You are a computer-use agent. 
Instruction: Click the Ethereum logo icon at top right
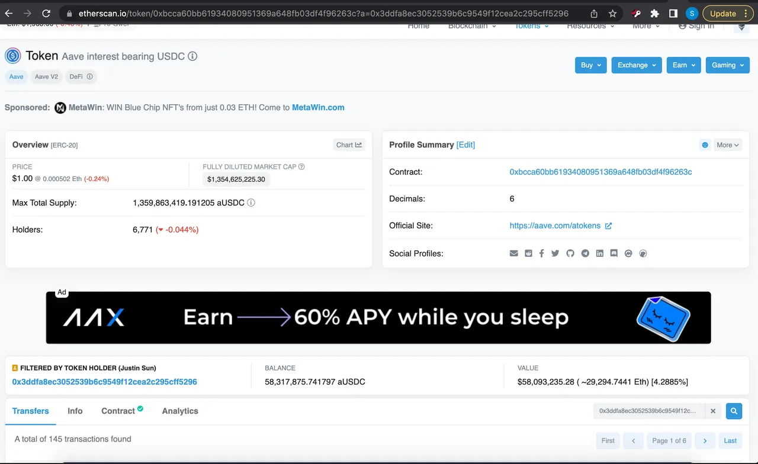coord(741,27)
